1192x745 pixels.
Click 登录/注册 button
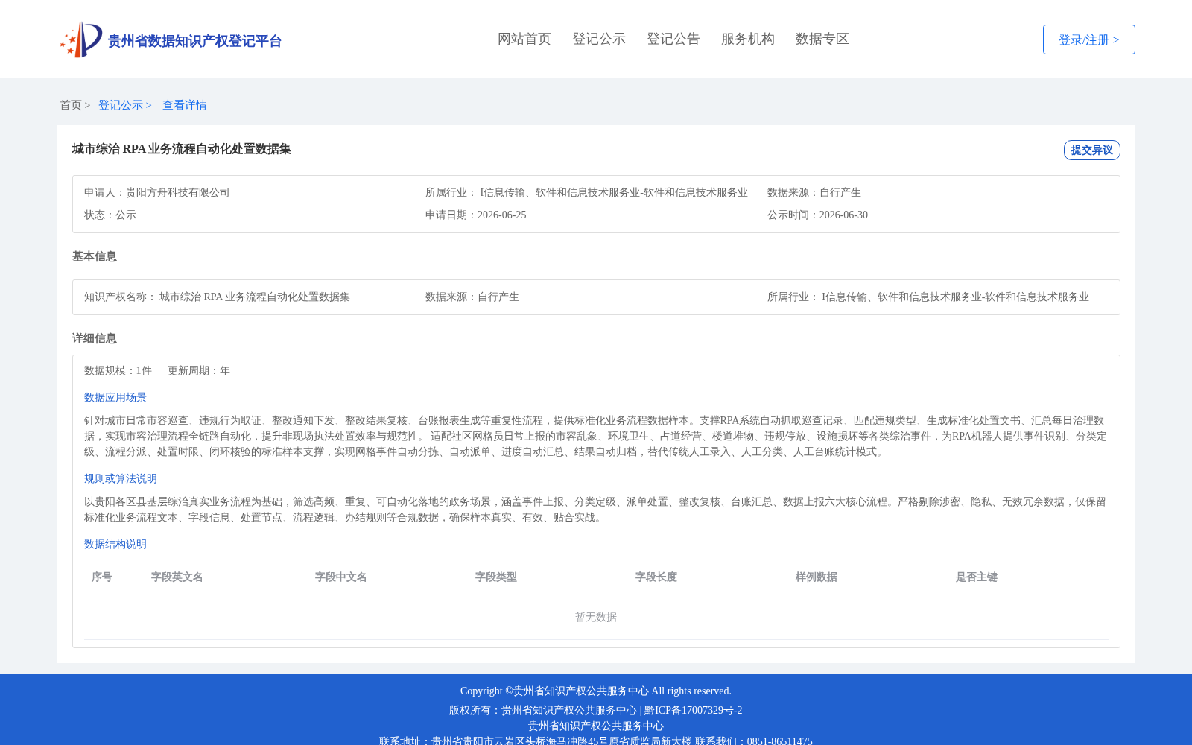[x=1089, y=39]
